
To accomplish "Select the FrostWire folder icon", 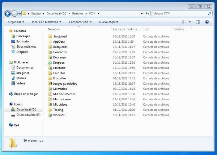I will point(50,78).
